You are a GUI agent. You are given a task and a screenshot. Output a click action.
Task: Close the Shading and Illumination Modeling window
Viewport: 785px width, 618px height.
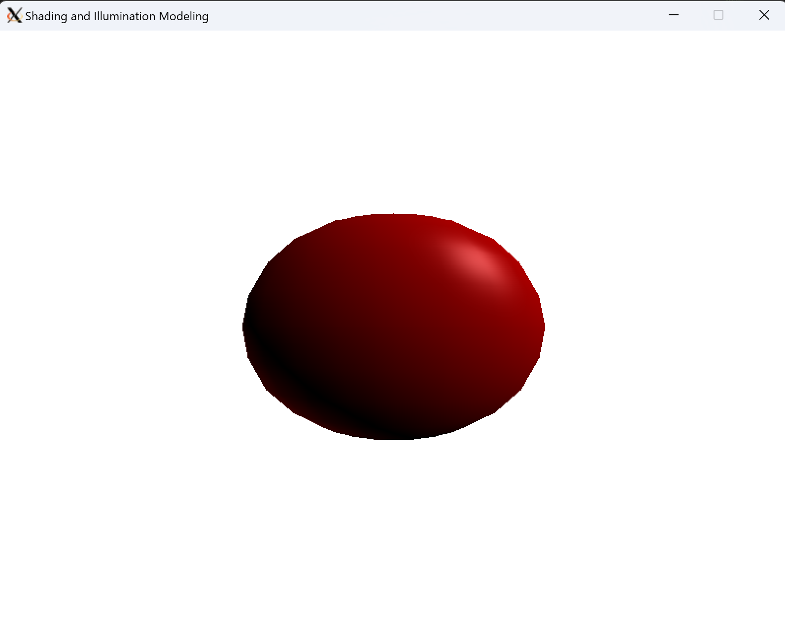tap(764, 15)
